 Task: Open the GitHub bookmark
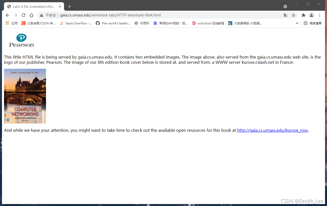pyautogui.click(x=113, y=23)
